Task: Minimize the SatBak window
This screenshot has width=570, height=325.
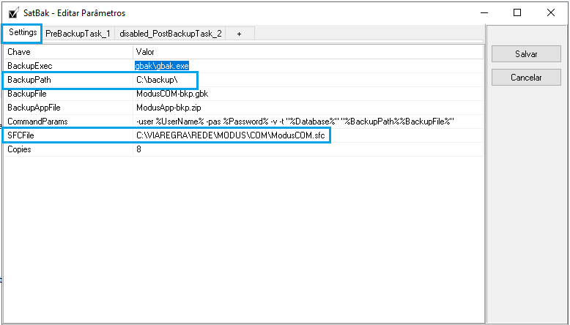Action: coord(484,12)
